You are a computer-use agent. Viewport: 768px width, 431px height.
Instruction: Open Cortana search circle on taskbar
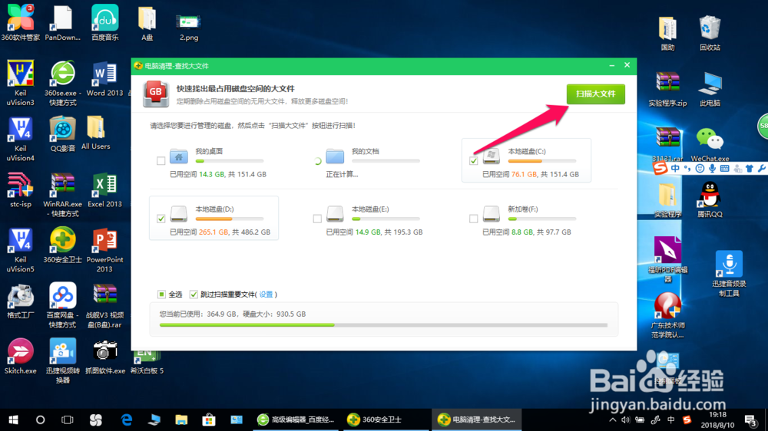tap(40, 419)
